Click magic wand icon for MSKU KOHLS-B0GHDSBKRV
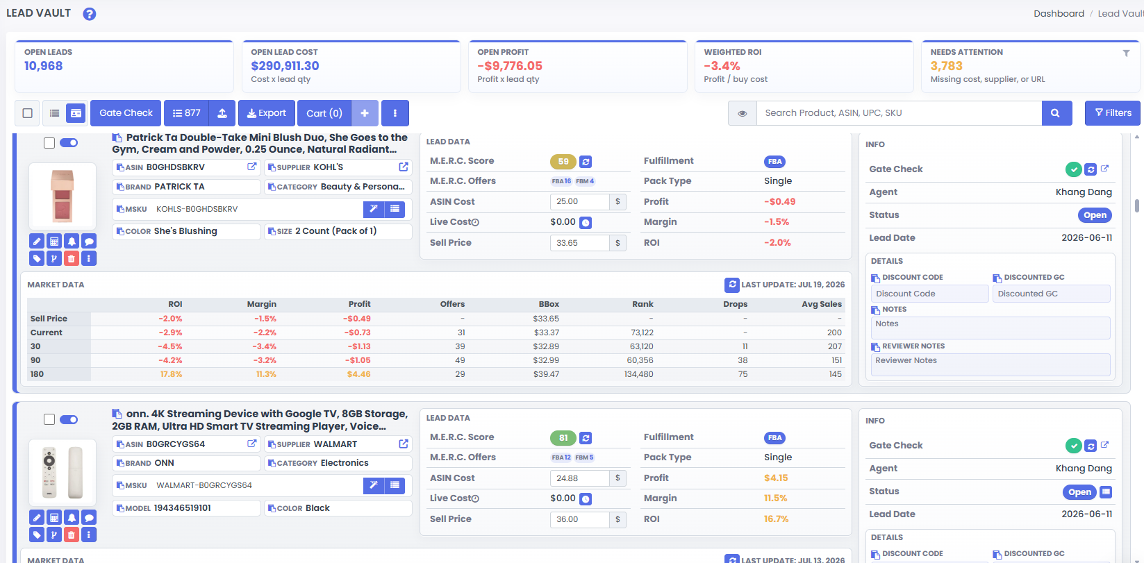This screenshot has height=563, width=1144. click(374, 209)
